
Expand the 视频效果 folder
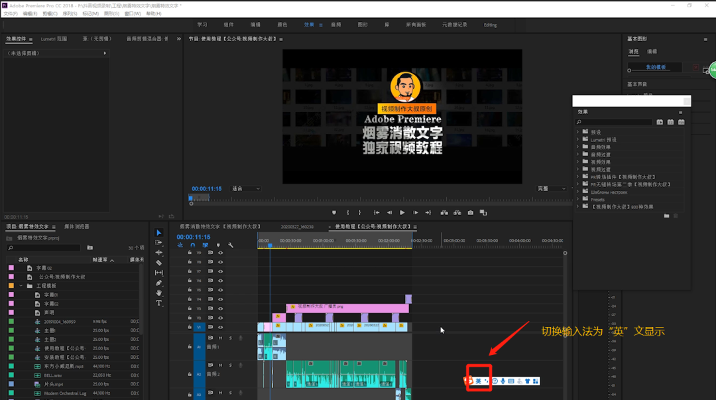577,162
